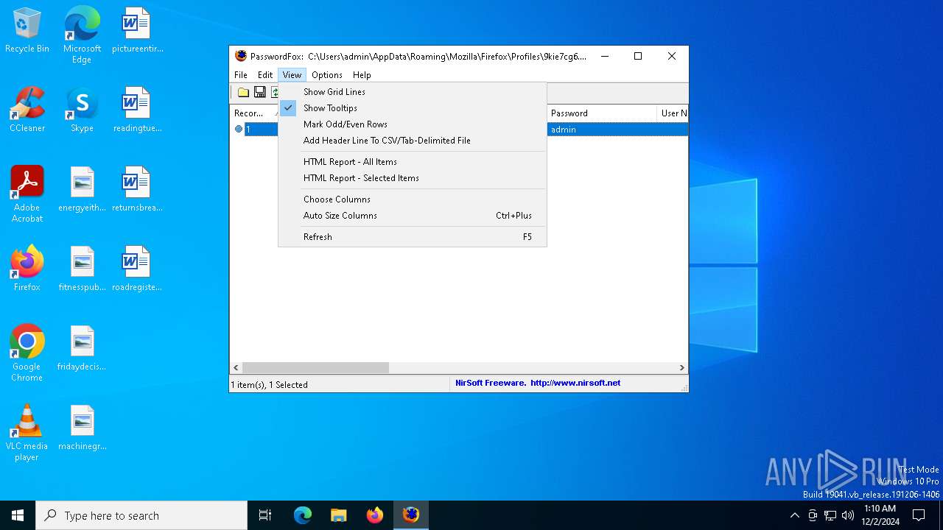Screen dimensions: 943x530
Task: Open network status in system tray
Action: [x=830, y=515]
